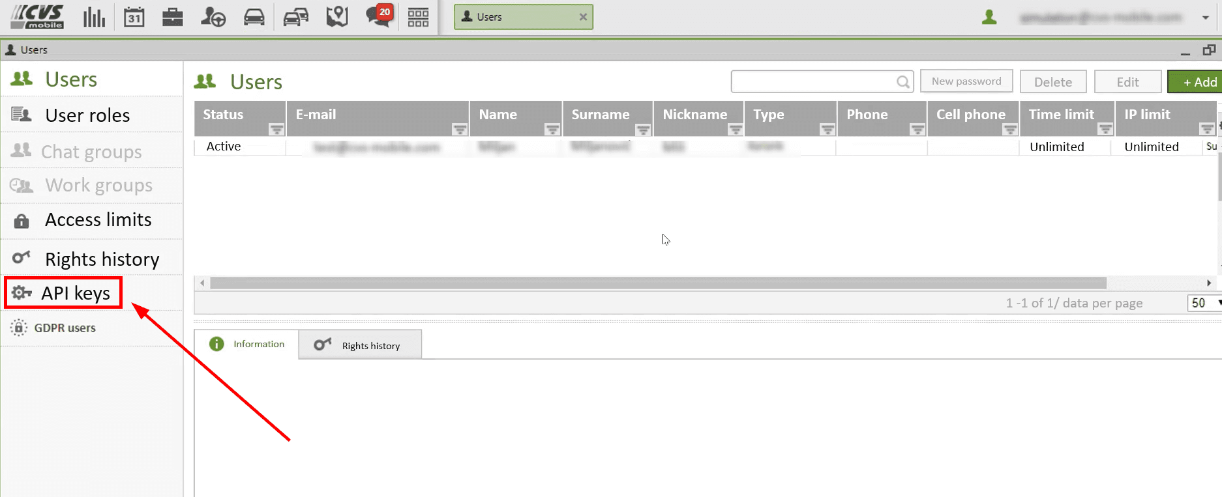Open the calendar icon in top toolbar

point(134,17)
